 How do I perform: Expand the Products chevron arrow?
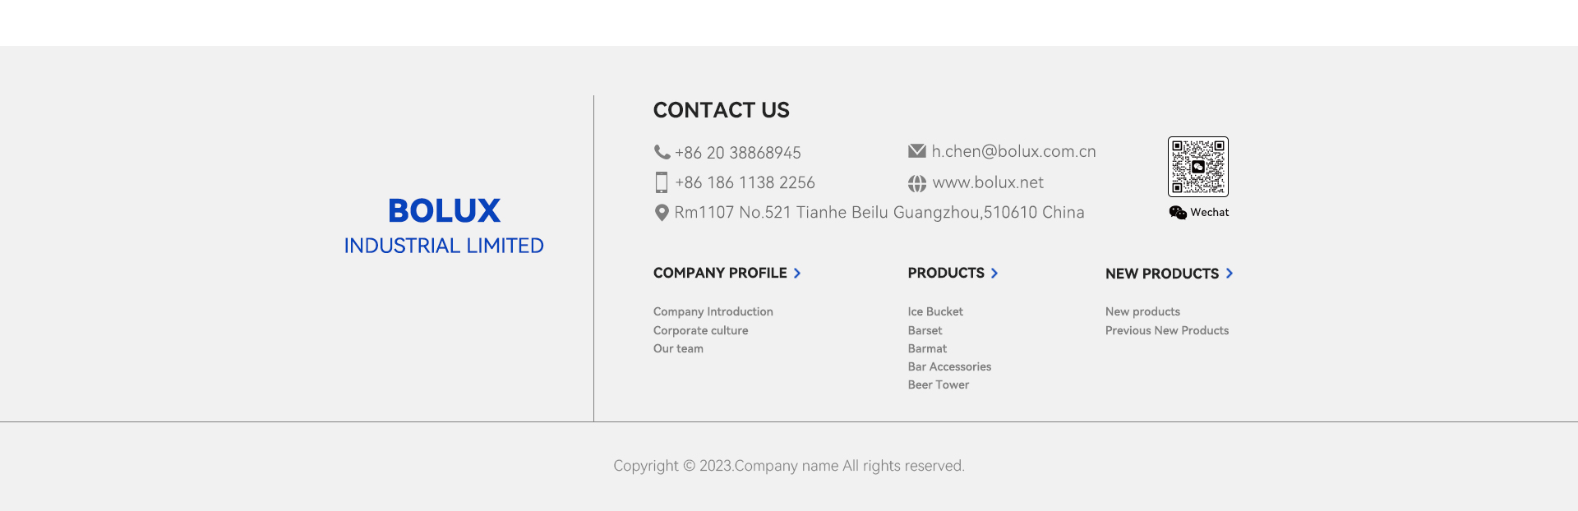click(994, 274)
